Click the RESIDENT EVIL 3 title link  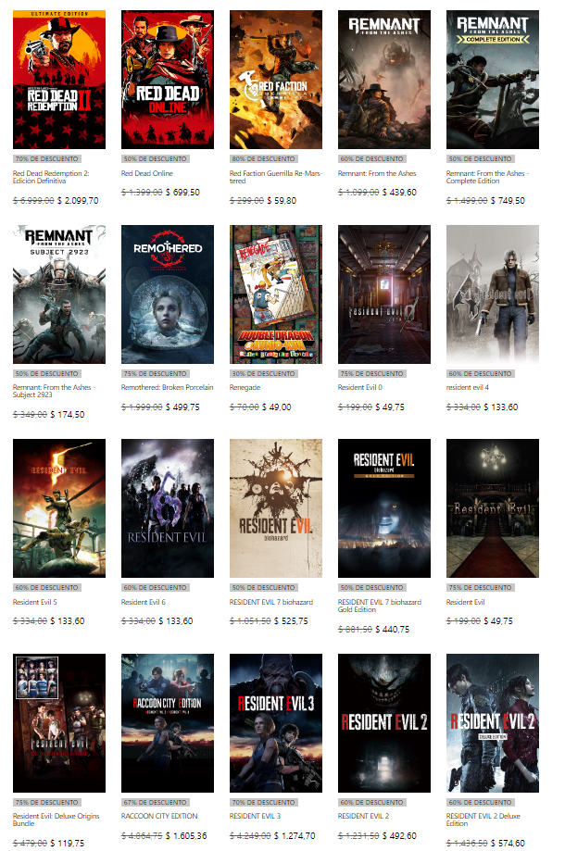tap(256, 816)
